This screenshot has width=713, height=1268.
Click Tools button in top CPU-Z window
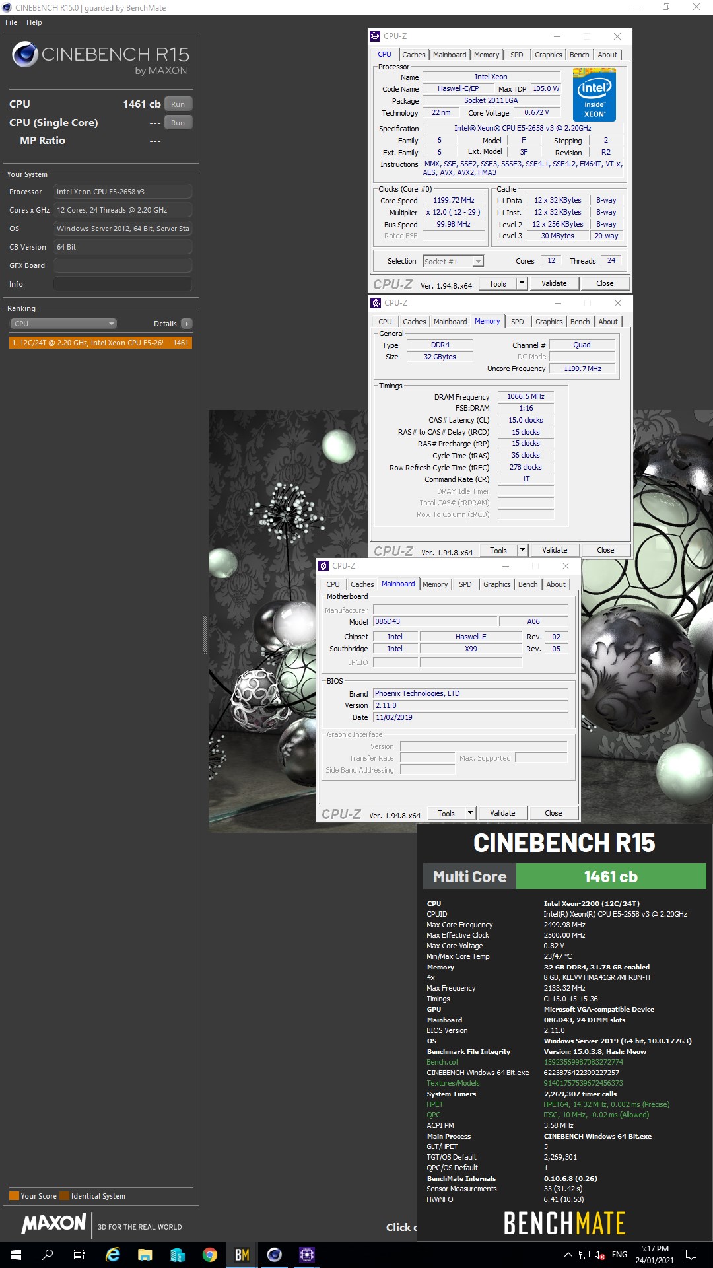498,283
